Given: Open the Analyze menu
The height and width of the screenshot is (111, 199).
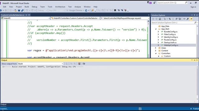Looking at the screenshot, I should [x=78, y=7].
